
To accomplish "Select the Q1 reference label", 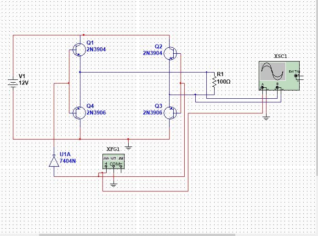I will (90, 43).
